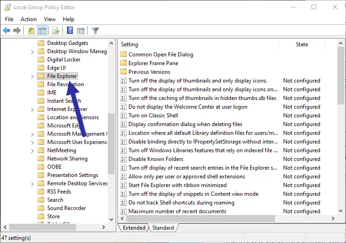Select Network Sharing in the tree
Image resolution: width=346 pixels, height=243 pixels.
point(67,159)
